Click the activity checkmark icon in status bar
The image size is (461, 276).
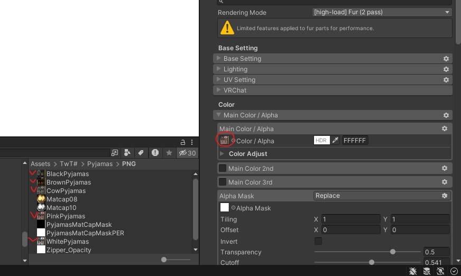454,271
